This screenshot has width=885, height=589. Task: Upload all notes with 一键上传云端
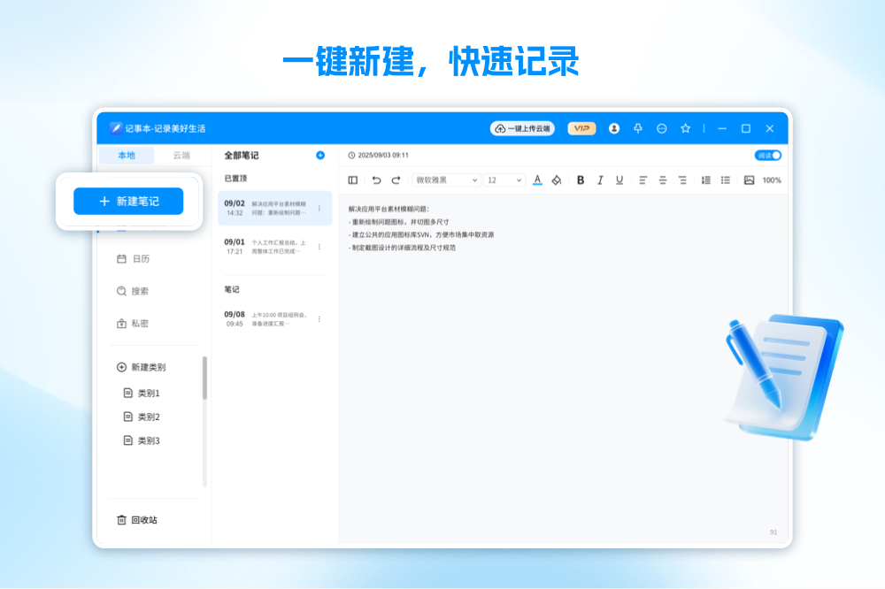(523, 128)
